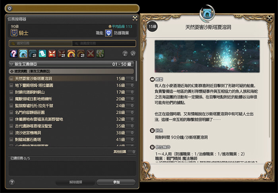Open the guildhest scroll icon
Screen dimensions: 278x193
(42, 54)
